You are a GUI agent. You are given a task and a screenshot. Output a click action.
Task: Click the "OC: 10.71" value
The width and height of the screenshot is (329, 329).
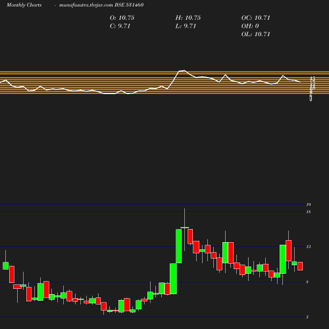(255, 18)
